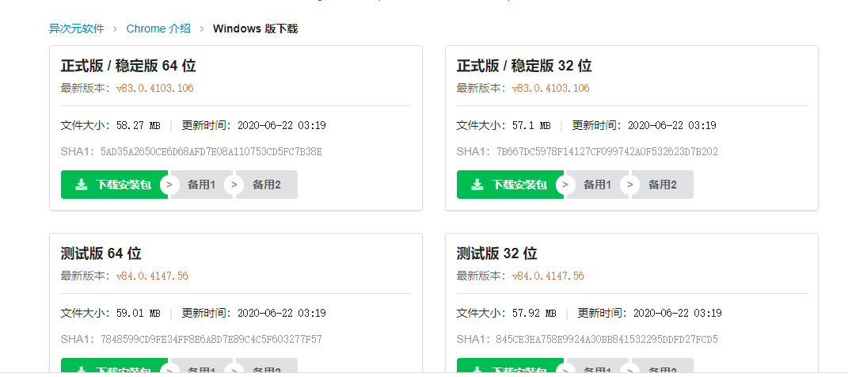
Task: Click file size 57.92 MB
Action: click(x=534, y=313)
